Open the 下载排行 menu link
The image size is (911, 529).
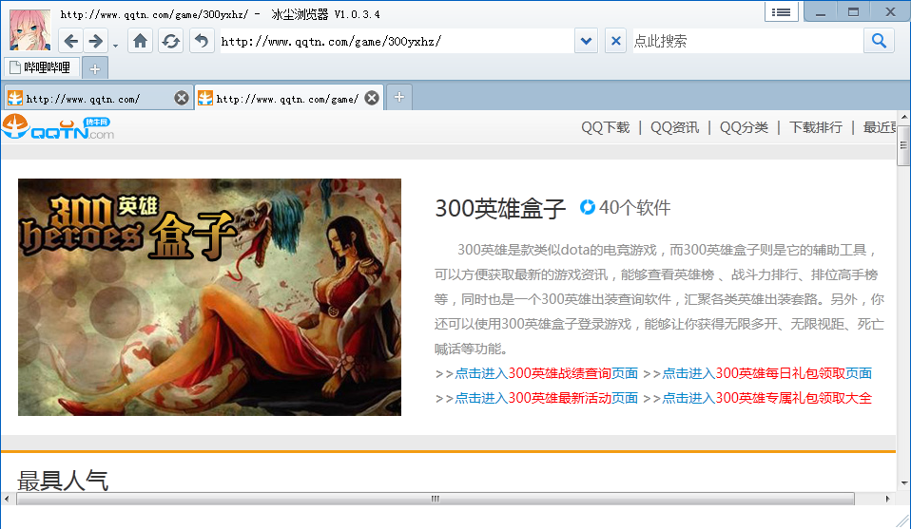click(x=816, y=127)
